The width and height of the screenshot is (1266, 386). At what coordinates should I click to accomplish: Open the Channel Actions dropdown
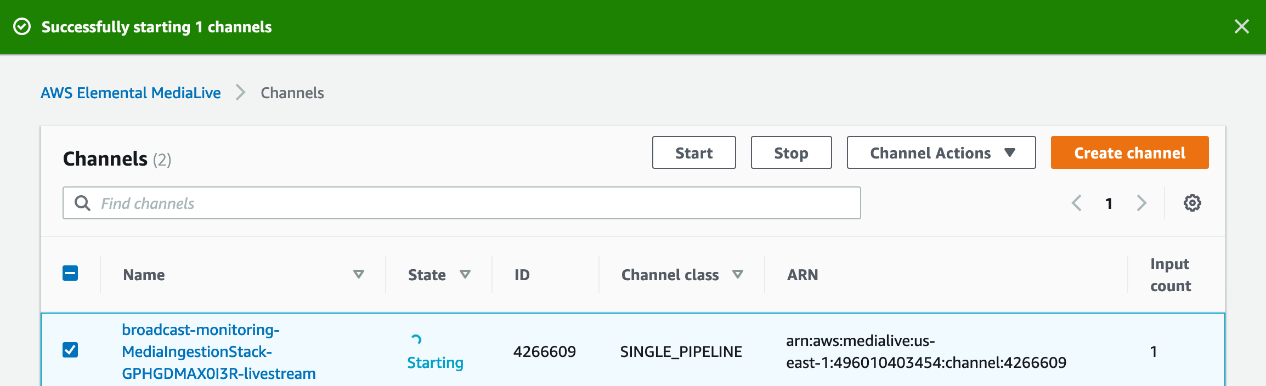pos(941,152)
